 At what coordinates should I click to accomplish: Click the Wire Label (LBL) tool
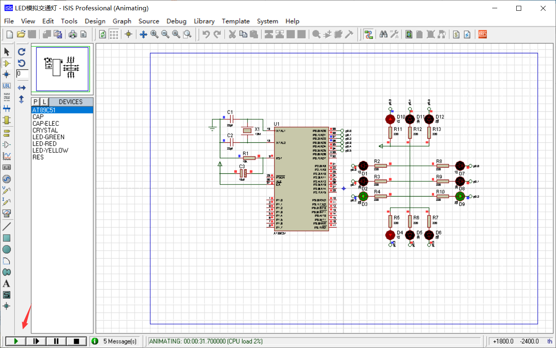pyautogui.click(x=7, y=86)
